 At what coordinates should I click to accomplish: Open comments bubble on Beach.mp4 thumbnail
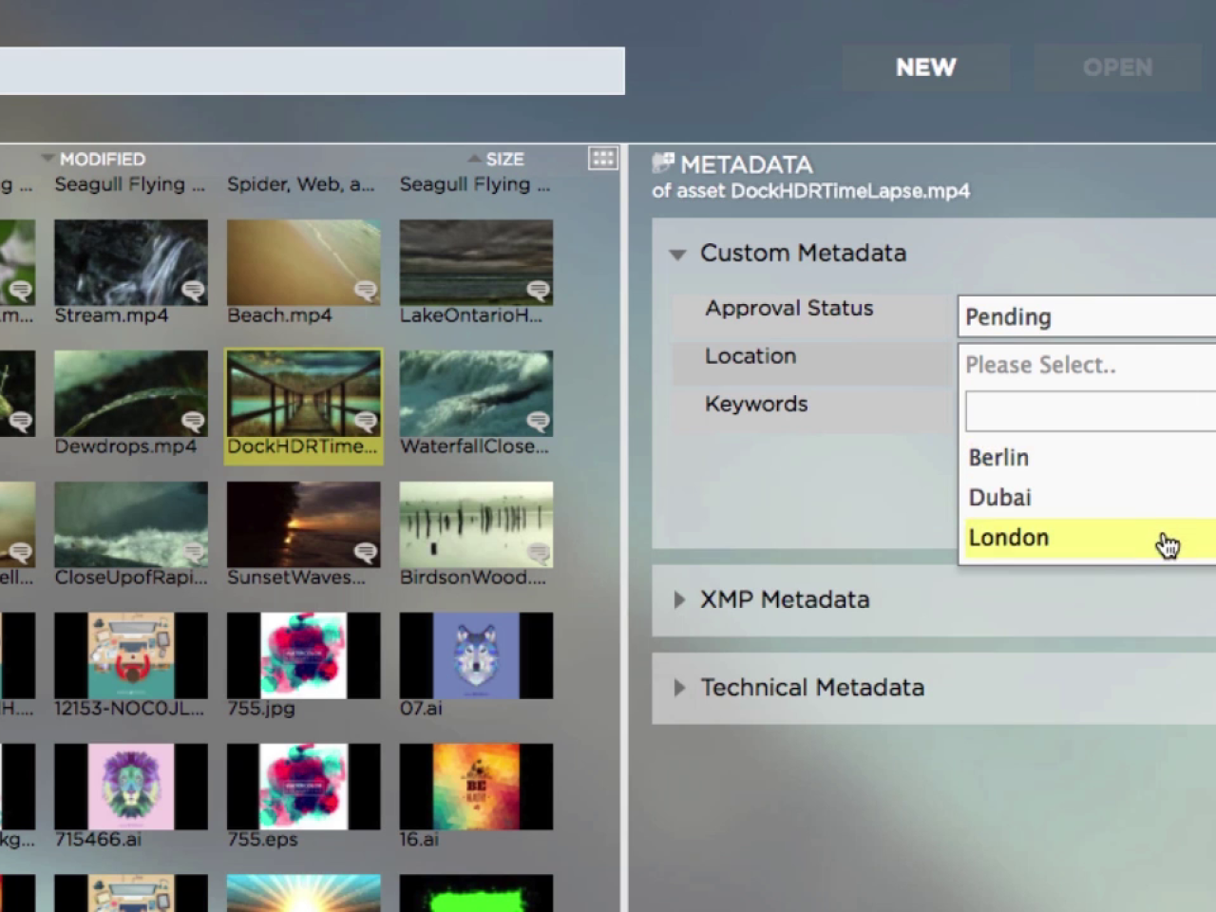pyautogui.click(x=366, y=291)
